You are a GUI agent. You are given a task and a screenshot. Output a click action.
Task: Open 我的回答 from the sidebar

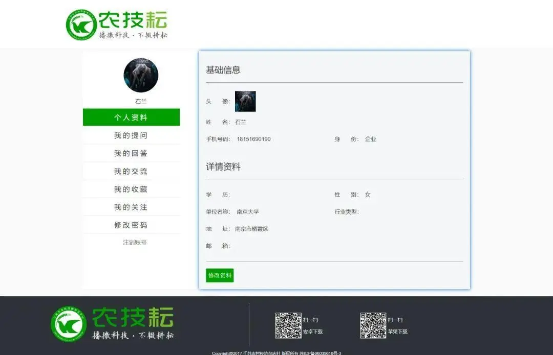pyautogui.click(x=131, y=153)
